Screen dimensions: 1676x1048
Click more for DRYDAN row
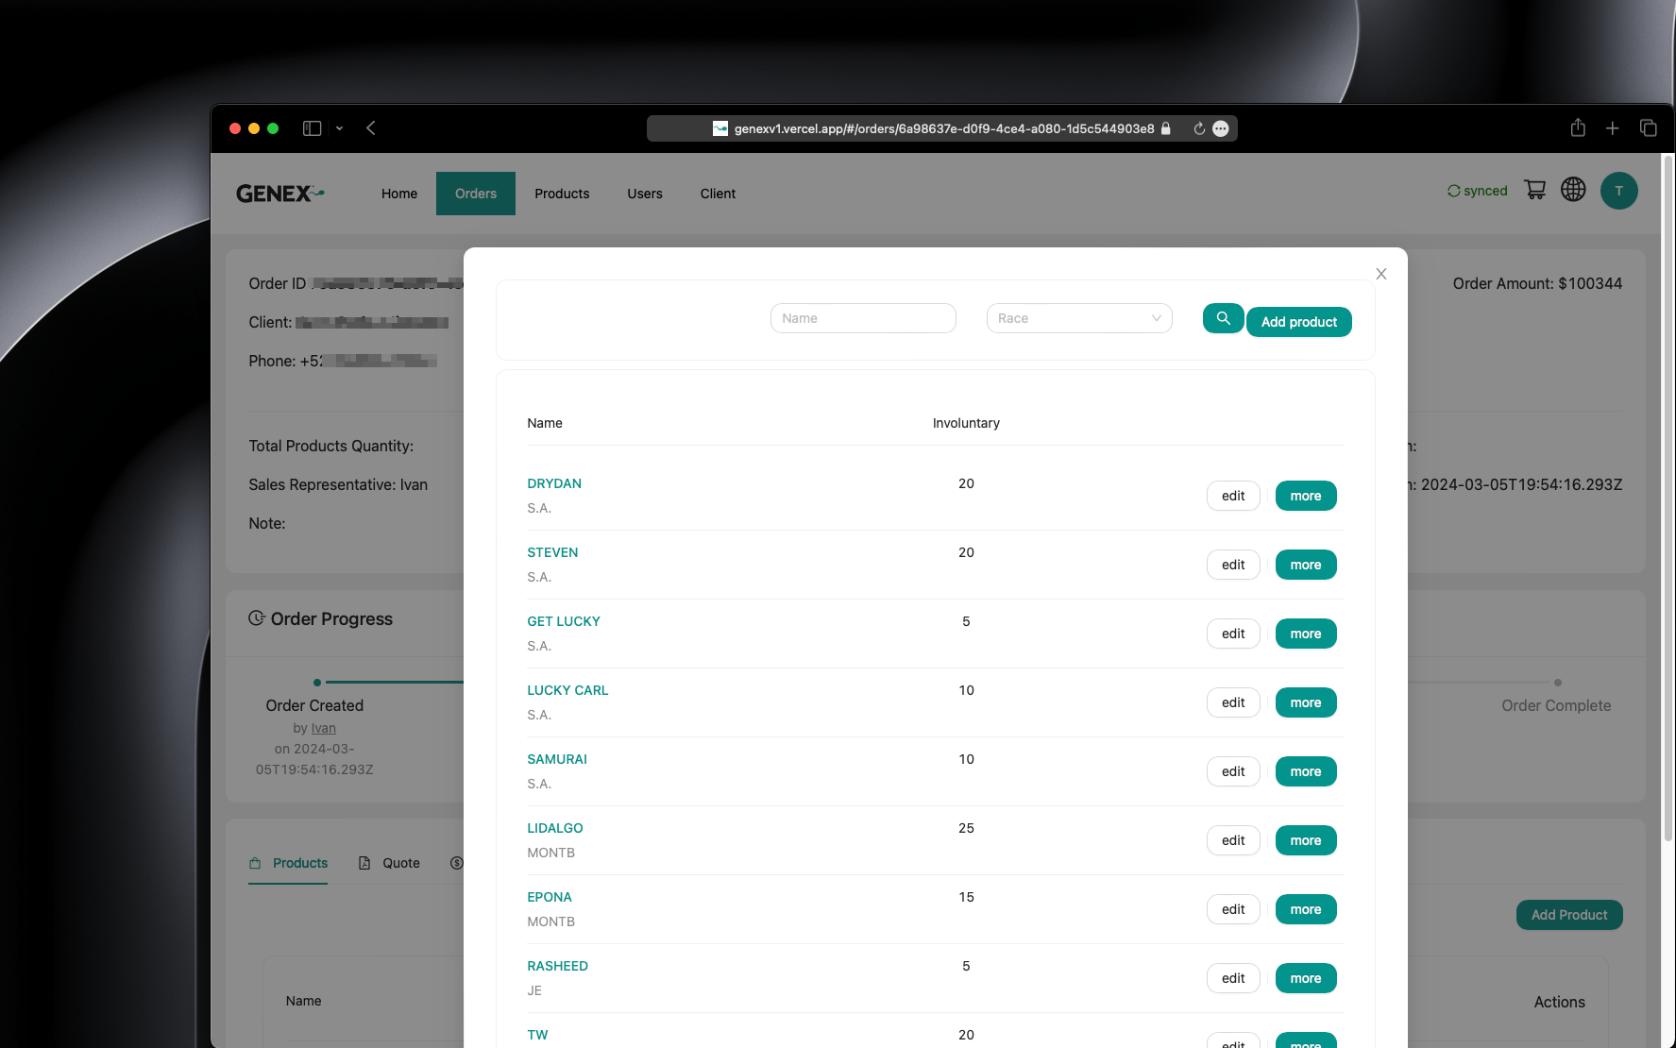[x=1306, y=496]
